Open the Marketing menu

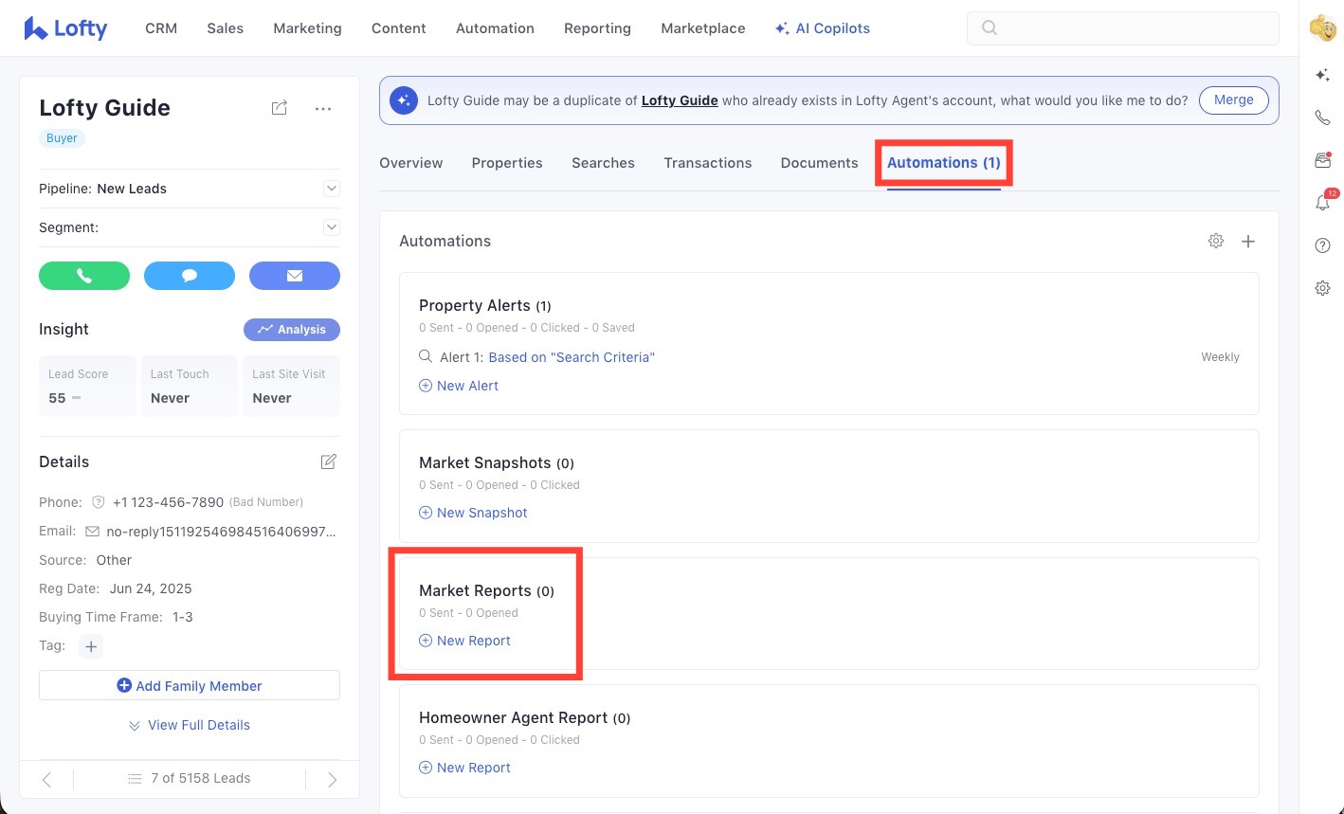[307, 28]
